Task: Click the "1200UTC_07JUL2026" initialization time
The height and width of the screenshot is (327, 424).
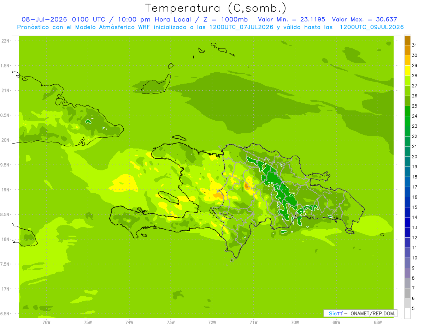Action: pos(241,27)
